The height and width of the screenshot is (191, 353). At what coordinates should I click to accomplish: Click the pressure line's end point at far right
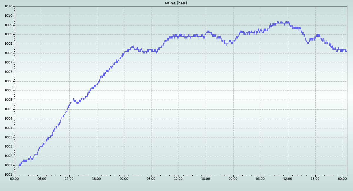click(x=347, y=51)
